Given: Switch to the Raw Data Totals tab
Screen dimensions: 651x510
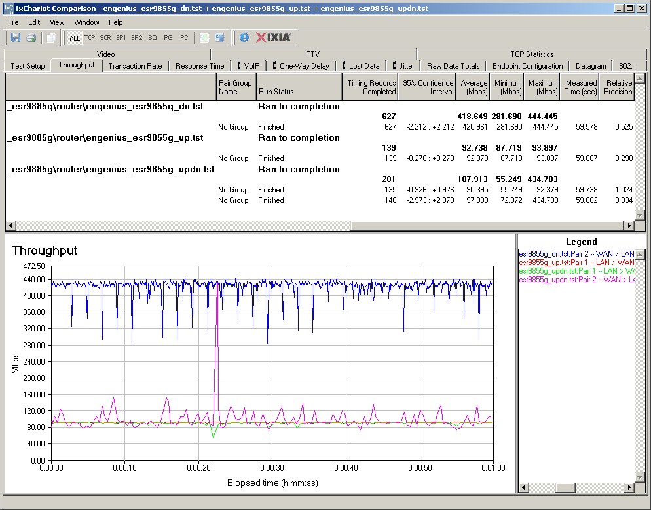Looking at the screenshot, I should (453, 66).
